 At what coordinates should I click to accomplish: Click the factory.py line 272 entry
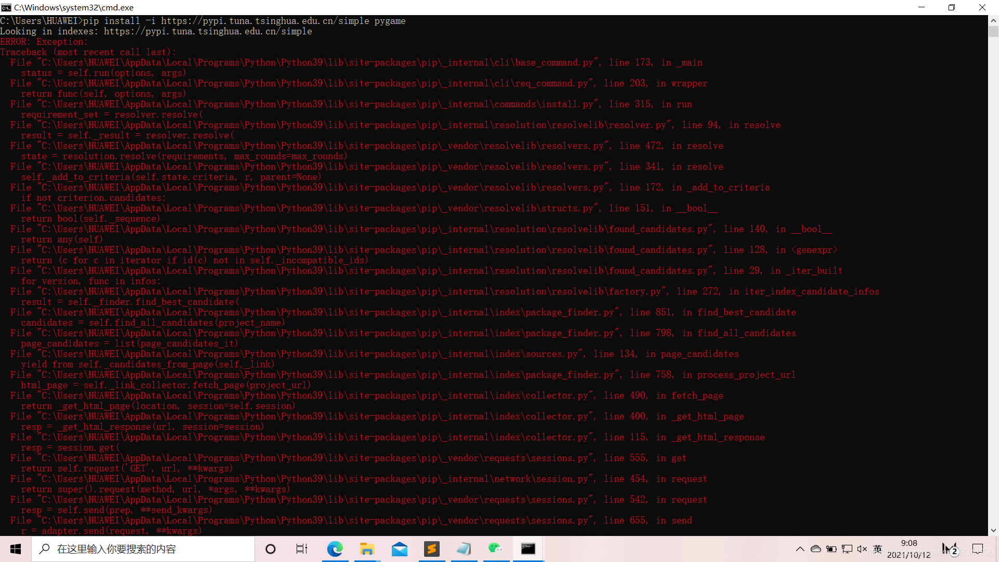pos(445,291)
